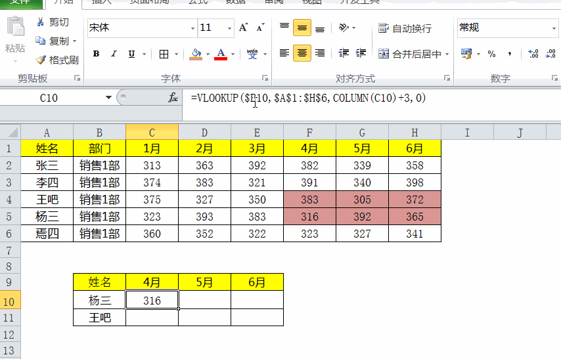Toggle middle vertical alignment
Screen dimensions: 561x359
click(x=302, y=28)
